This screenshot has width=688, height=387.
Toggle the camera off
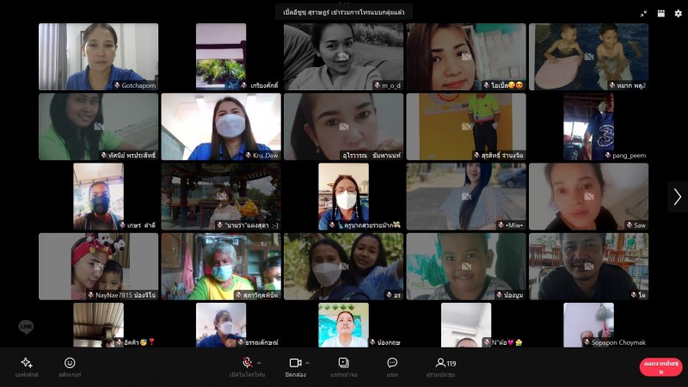(295, 363)
